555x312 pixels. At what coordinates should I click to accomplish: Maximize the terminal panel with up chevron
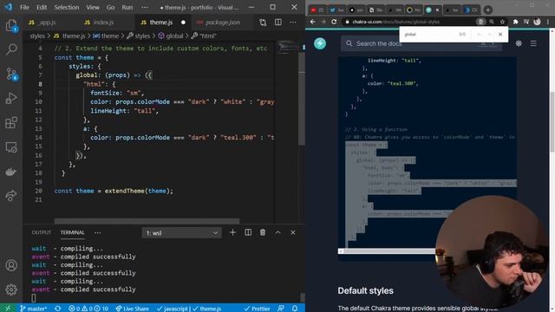point(277,232)
